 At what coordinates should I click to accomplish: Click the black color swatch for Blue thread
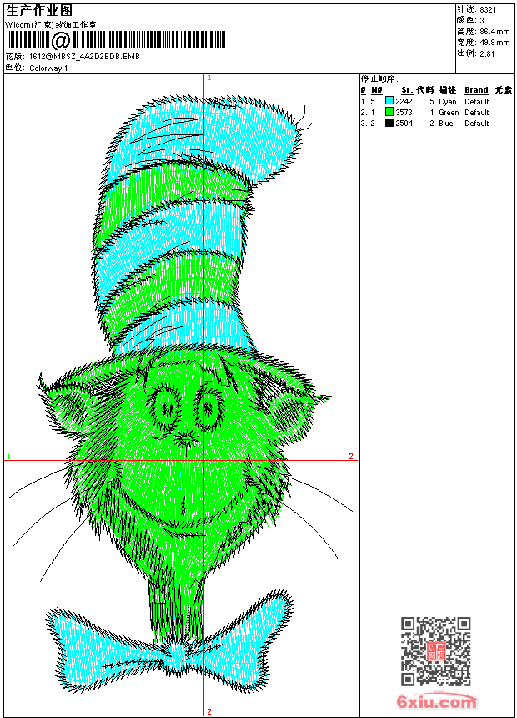[389, 123]
